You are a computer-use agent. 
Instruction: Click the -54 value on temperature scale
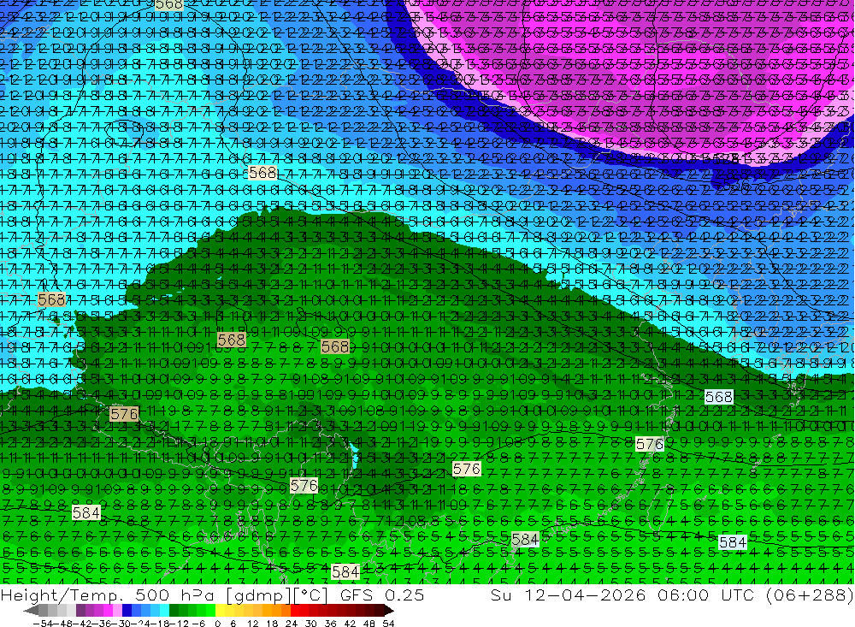click(43, 624)
